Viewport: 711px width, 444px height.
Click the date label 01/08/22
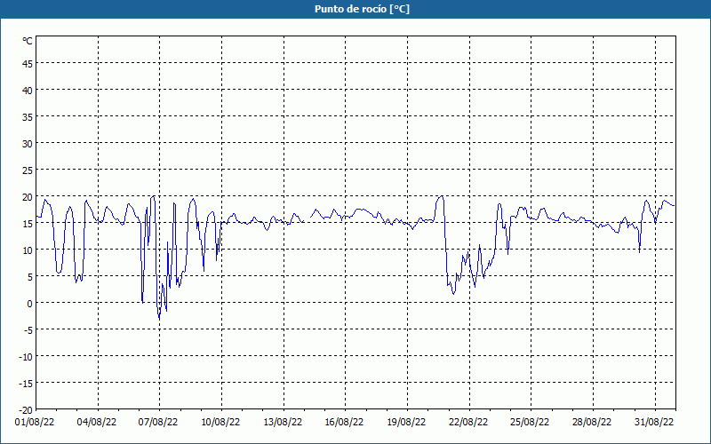[35, 423]
